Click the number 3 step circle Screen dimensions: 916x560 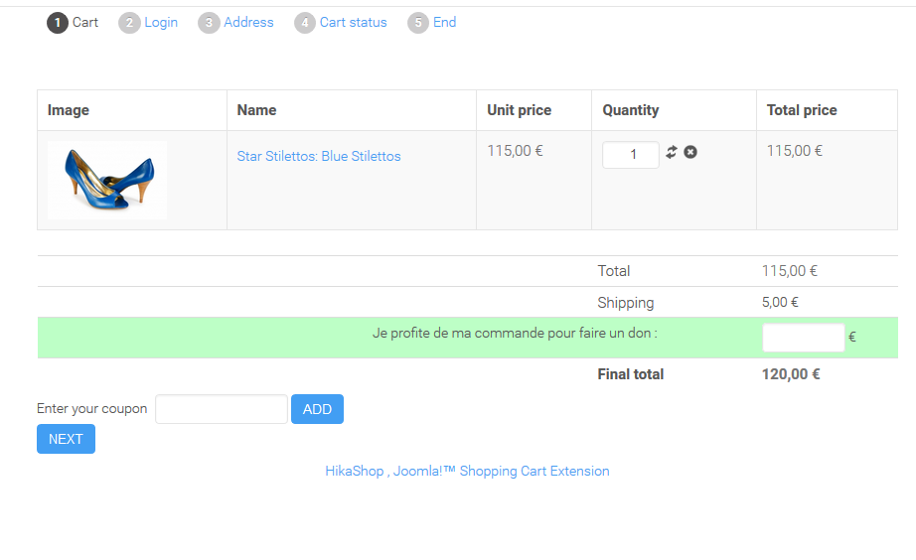pos(209,23)
